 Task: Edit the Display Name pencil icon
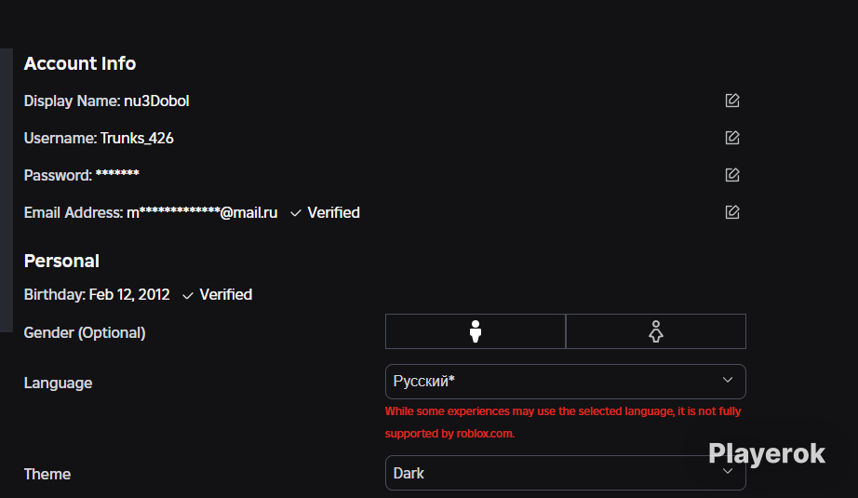tap(732, 101)
